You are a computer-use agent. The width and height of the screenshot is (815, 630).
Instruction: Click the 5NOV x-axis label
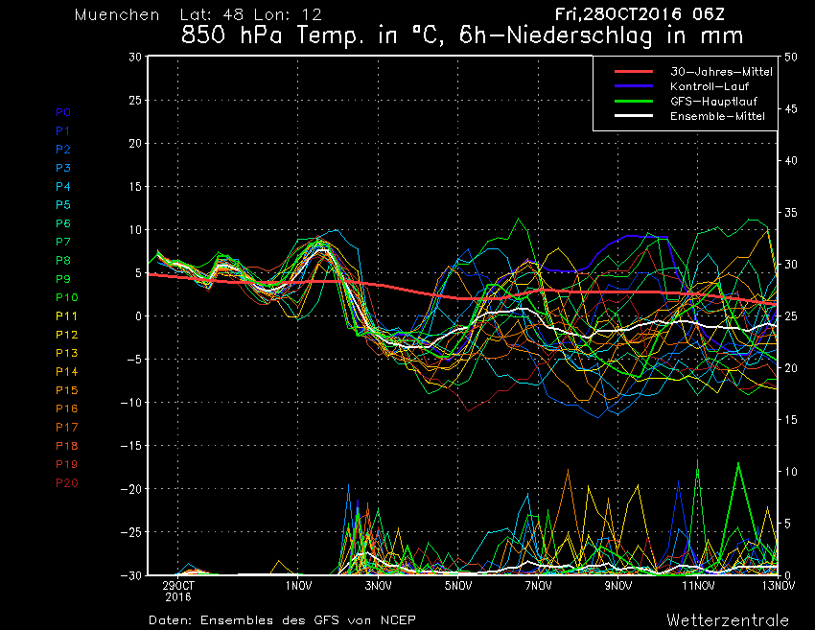coord(458,586)
